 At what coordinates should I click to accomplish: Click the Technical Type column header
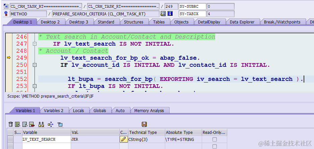146,132
